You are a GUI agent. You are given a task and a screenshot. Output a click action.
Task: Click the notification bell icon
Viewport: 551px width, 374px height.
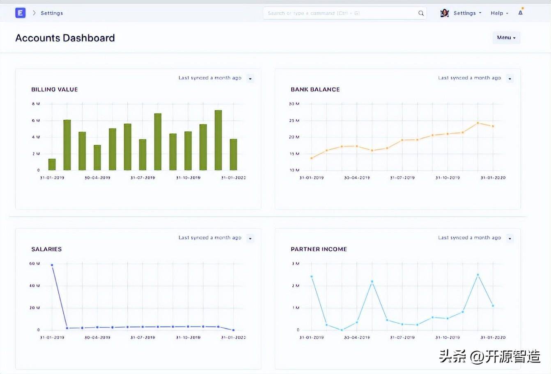pos(520,13)
